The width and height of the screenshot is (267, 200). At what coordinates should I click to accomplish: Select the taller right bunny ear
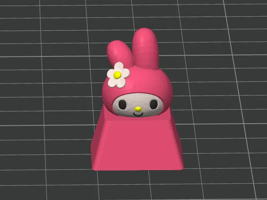[x=146, y=49]
